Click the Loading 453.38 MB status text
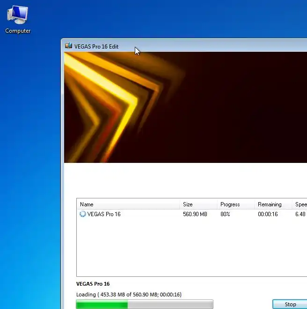The width and height of the screenshot is (307, 309). 129,295
